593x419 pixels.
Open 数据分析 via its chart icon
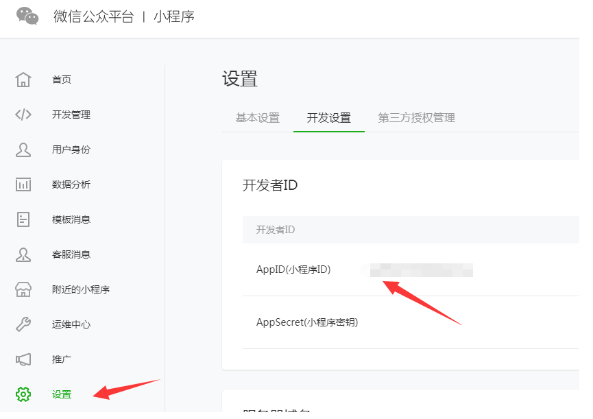pyautogui.click(x=23, y=184)
